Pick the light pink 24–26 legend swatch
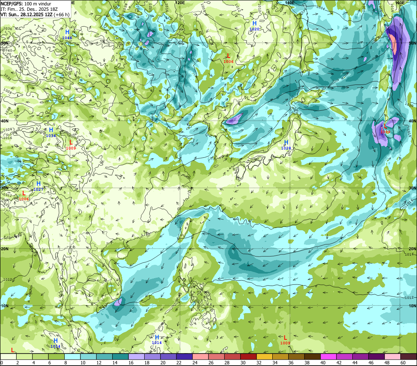The height and width of the screenshot is (366, 417). (x=201, y=357)
